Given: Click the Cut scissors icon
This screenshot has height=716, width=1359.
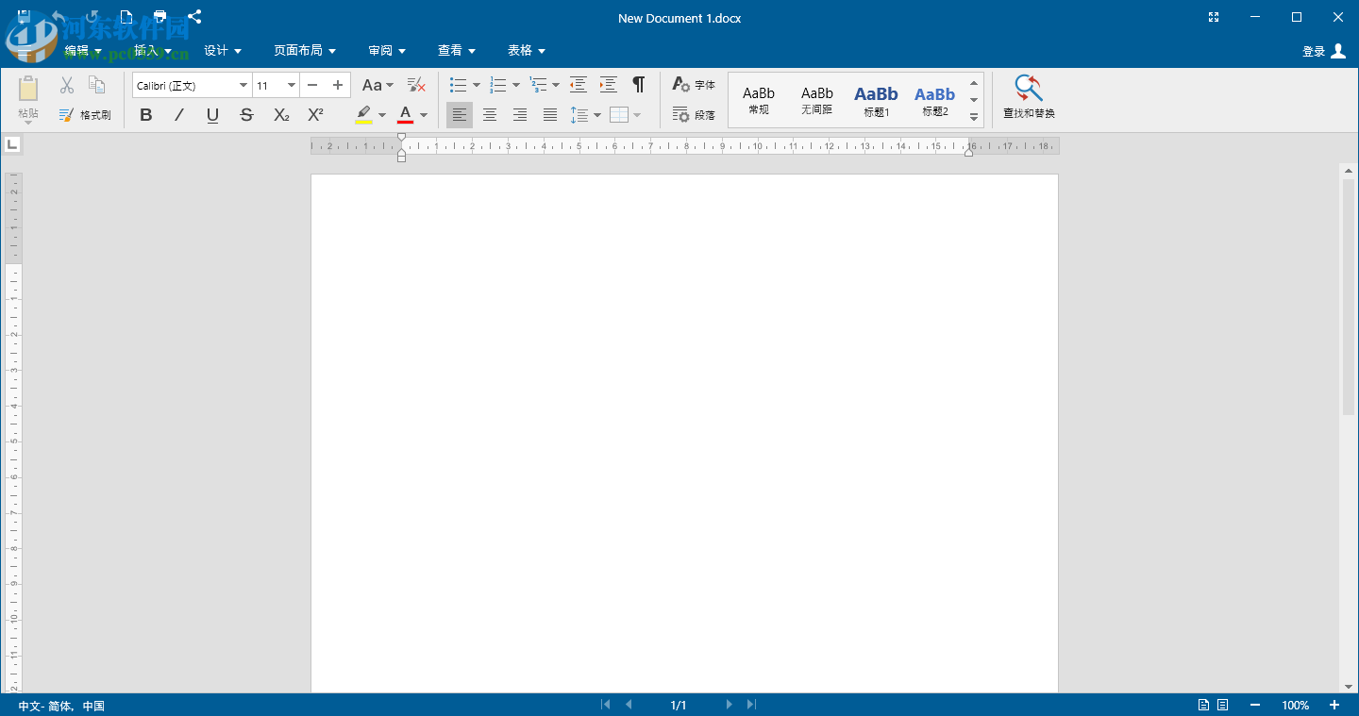Looking at the screenshot, I should pos(66,84).
